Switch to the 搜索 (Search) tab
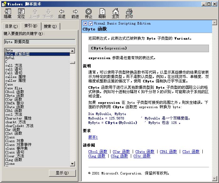The image size is (219, 183). tap(50, 26)
